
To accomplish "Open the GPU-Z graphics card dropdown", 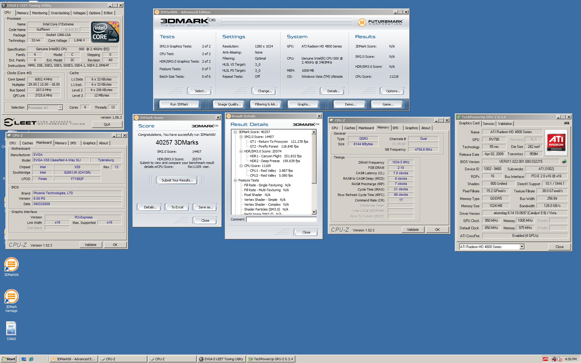I will coord(522,247).
